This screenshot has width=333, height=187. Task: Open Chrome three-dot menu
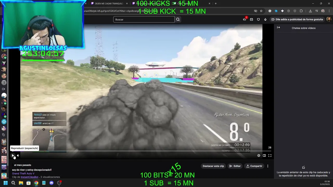coord(329,11)
